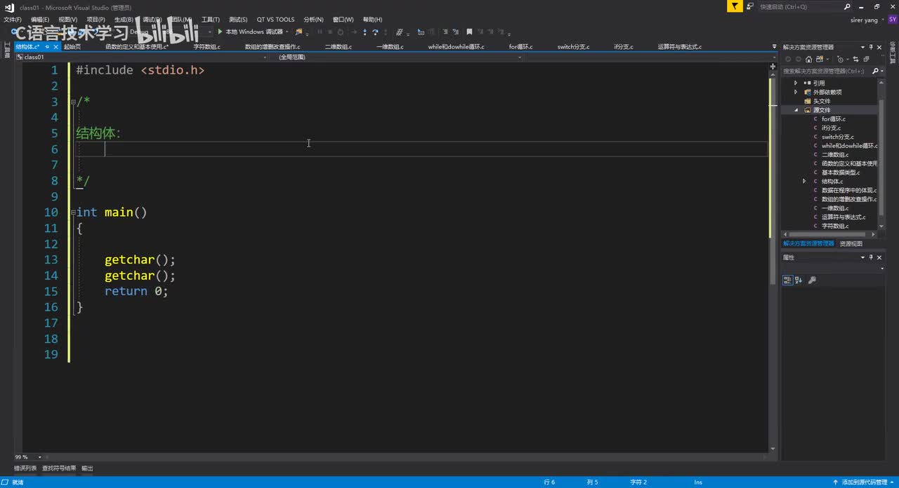This screenshot has height=488, width=899.
Task: Close the 结构体.c tab
Action: point(55,46)
